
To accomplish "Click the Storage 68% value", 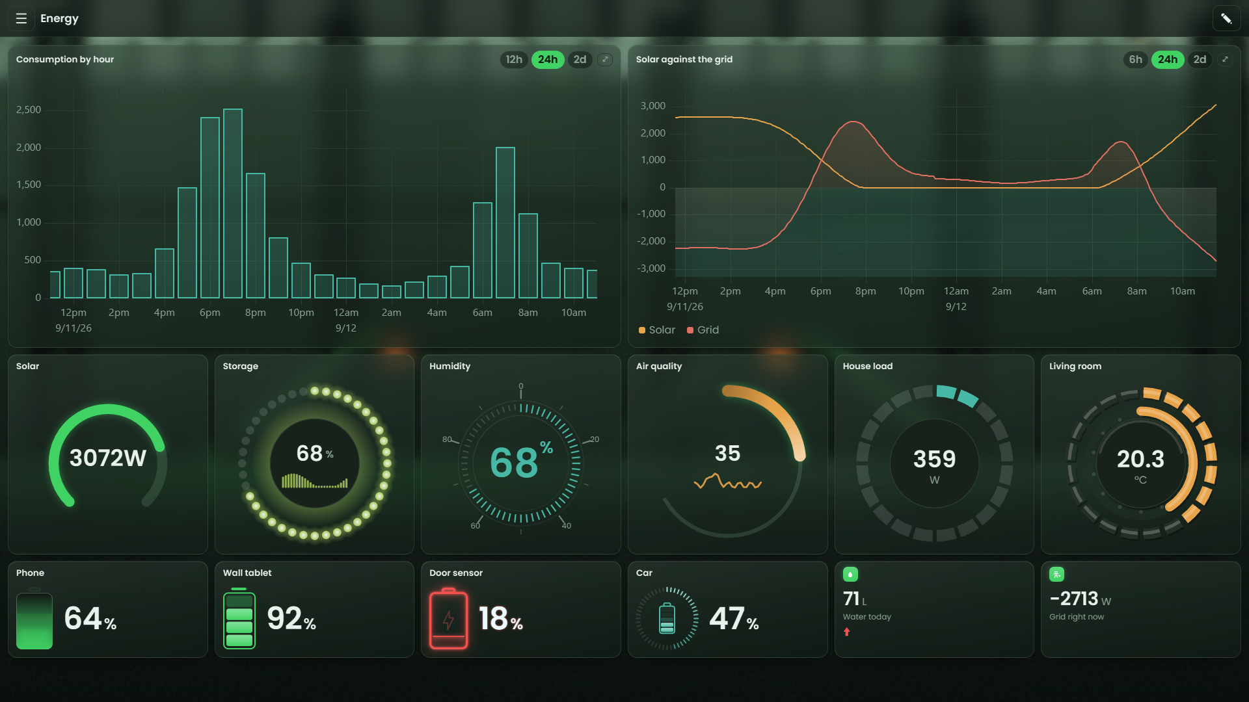I will coord(314,453).
